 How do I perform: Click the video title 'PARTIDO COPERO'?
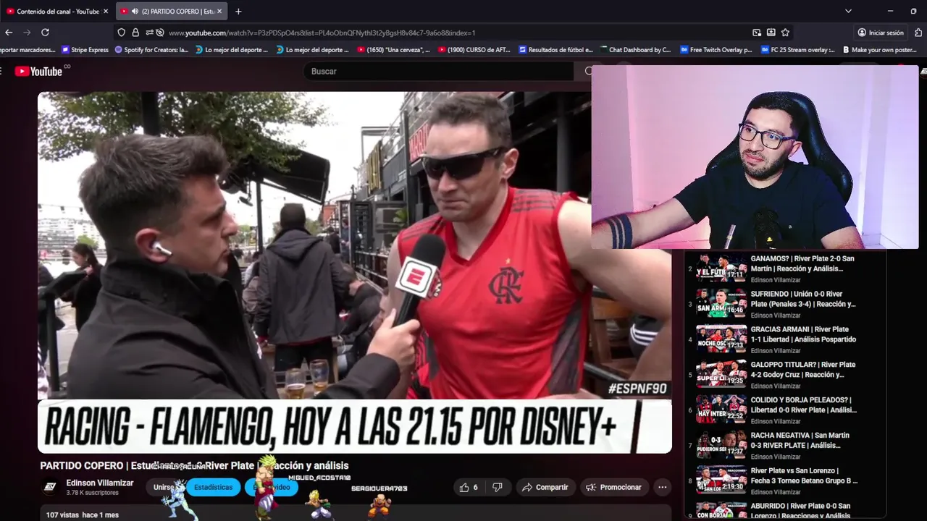pos(194,465)
